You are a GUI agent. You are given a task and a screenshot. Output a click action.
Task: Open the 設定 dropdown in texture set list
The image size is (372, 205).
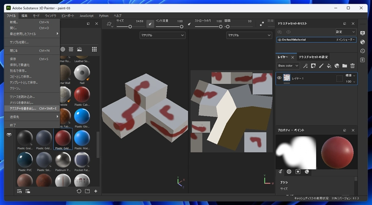[x=345, y=32]
